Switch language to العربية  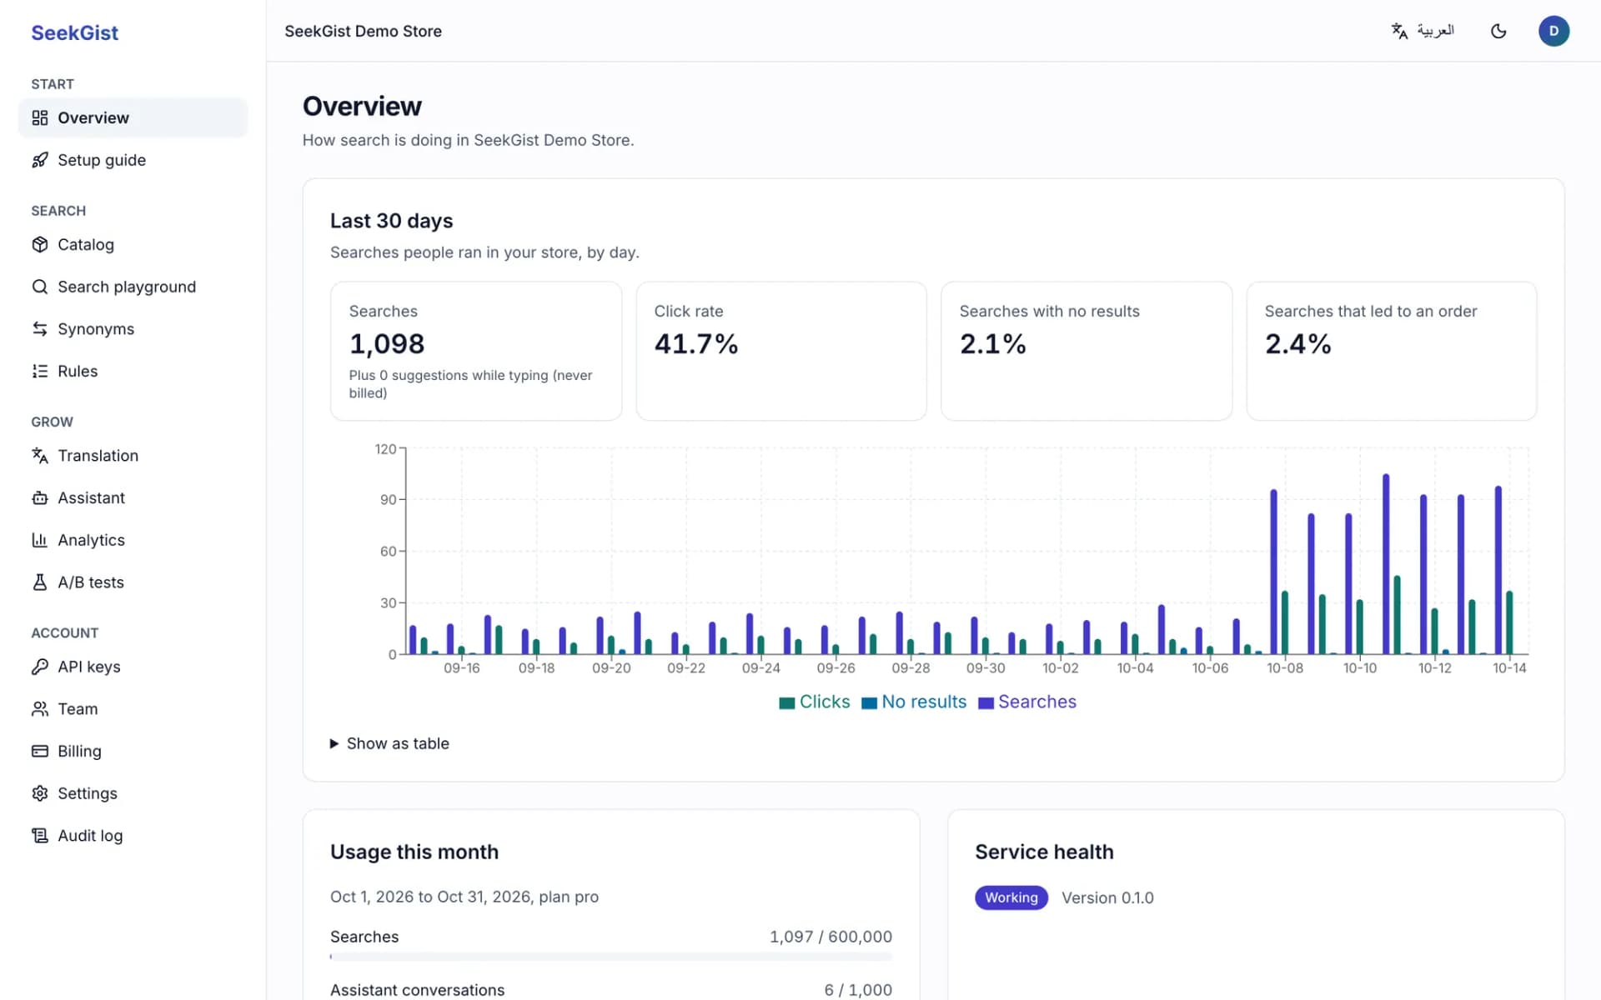[x=1423, y=31]
